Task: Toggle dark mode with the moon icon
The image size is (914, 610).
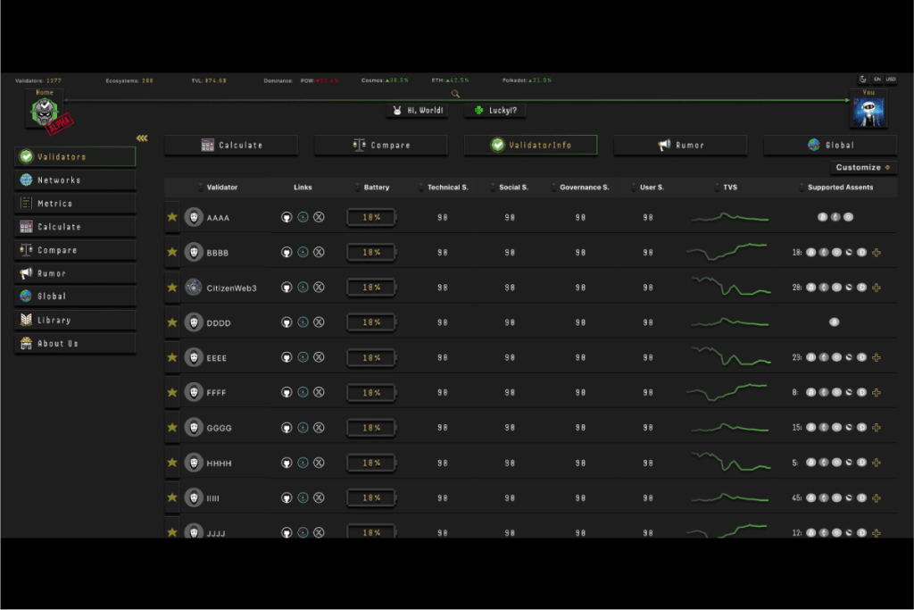Action: coord(863,79)
